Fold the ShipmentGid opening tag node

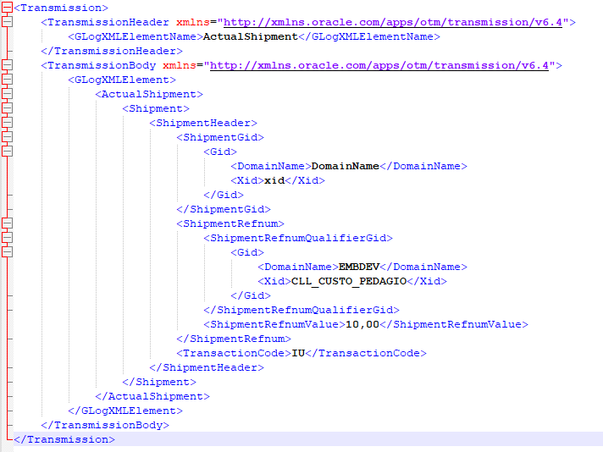[8, 137]
